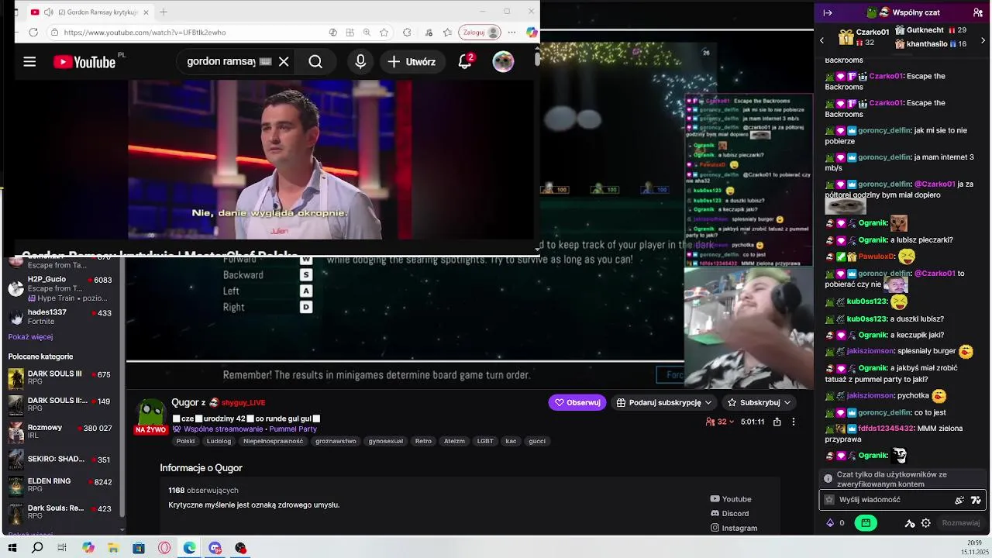Image resolution: width=992 pixels, height=558 pixels.
Task: Open Copilot icon in Edge toolbar
Action: click(x=531, y=33)
